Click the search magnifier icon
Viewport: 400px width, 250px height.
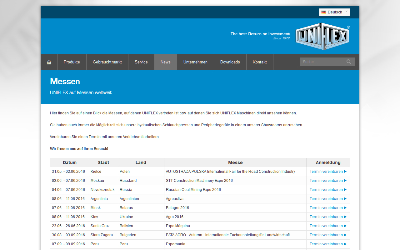349,62
